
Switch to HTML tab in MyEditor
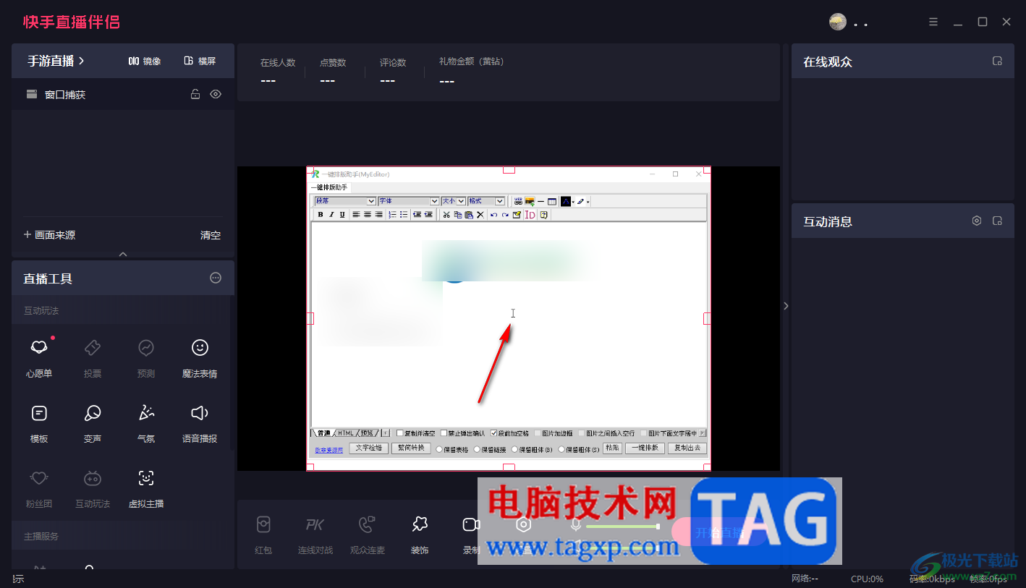(x=346, y=433)
